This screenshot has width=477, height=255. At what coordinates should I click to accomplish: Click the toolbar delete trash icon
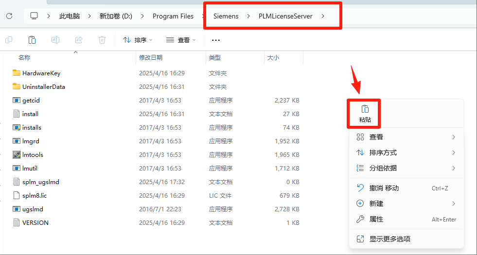point(102,40)
